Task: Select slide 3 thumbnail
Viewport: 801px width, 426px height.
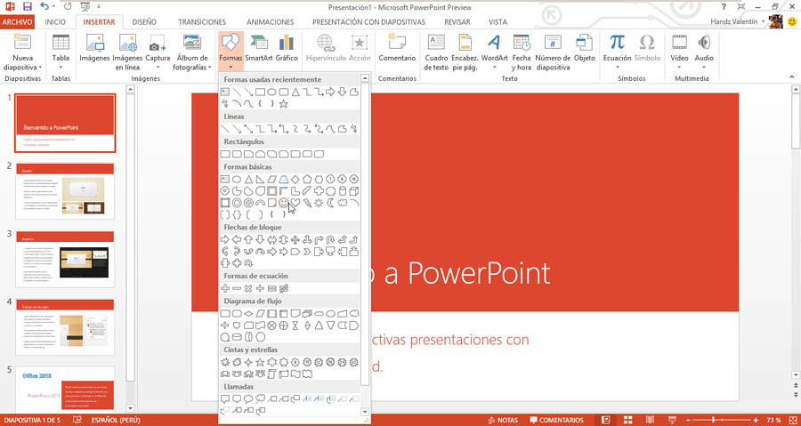Action: click(x=65, y=259)
